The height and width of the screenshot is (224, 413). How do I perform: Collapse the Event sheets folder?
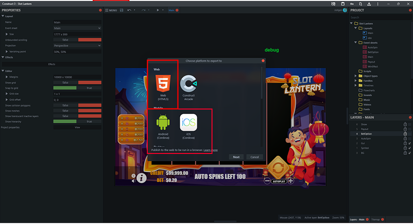tap(356, 43)
